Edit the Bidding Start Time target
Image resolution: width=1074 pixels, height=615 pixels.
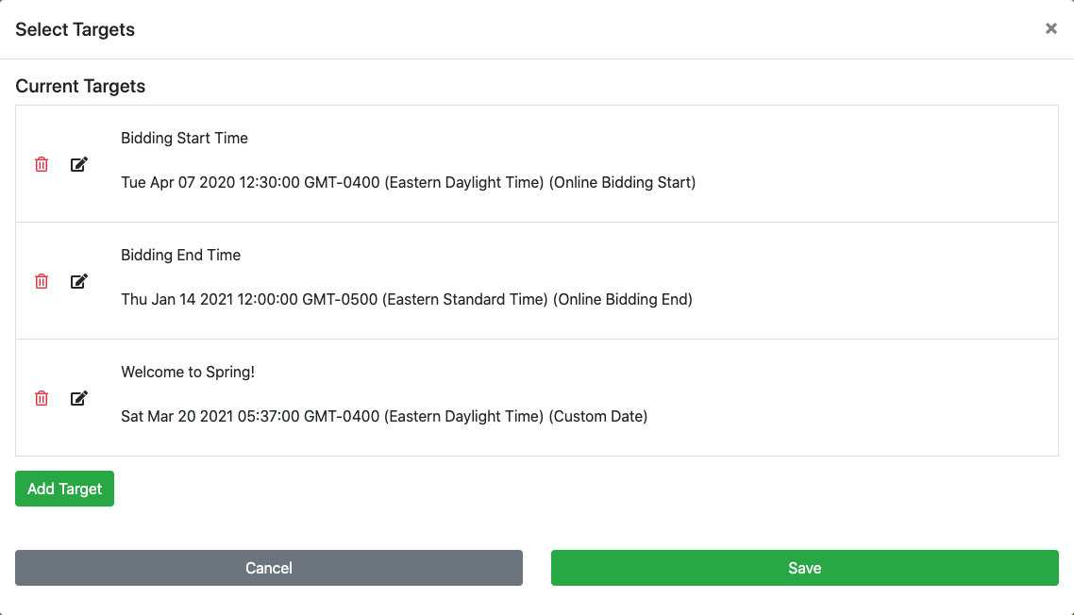pyautogui.click(x=79, y=164)
